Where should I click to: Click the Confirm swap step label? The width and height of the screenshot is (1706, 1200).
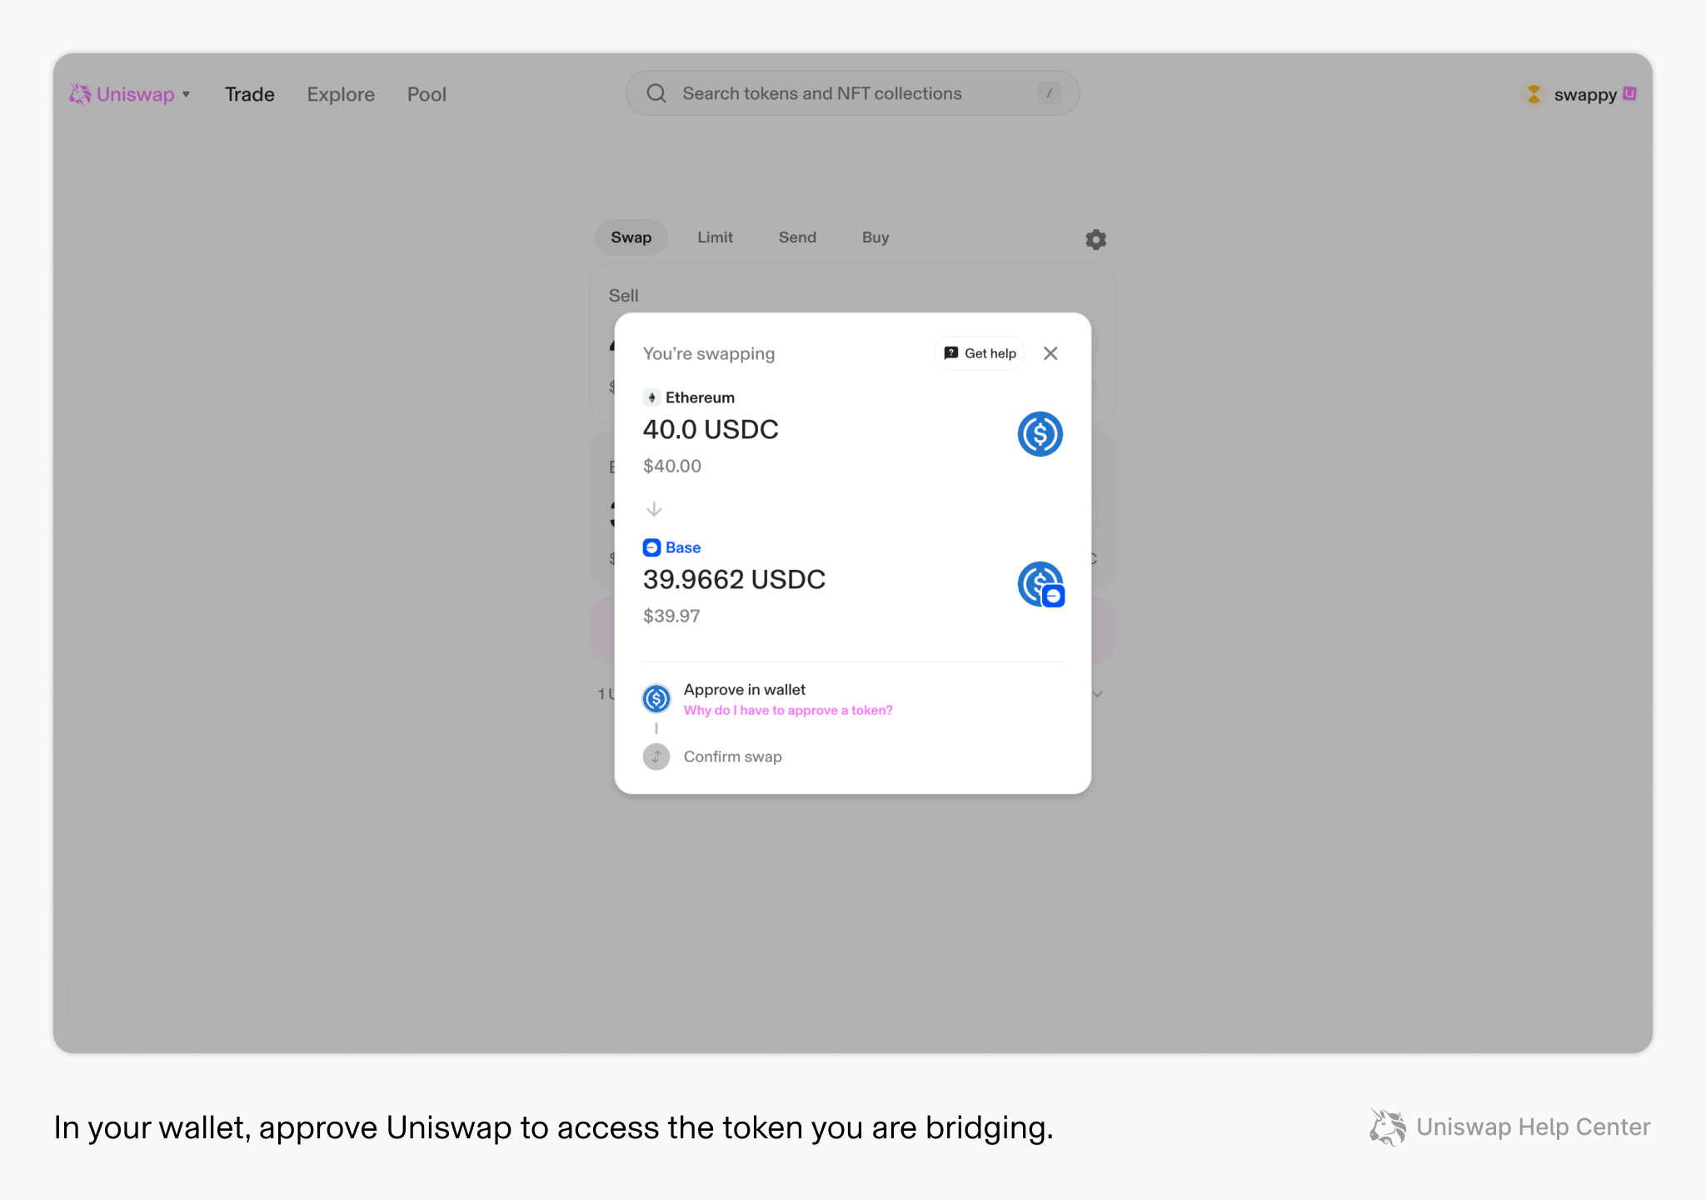tap(733, 757)
